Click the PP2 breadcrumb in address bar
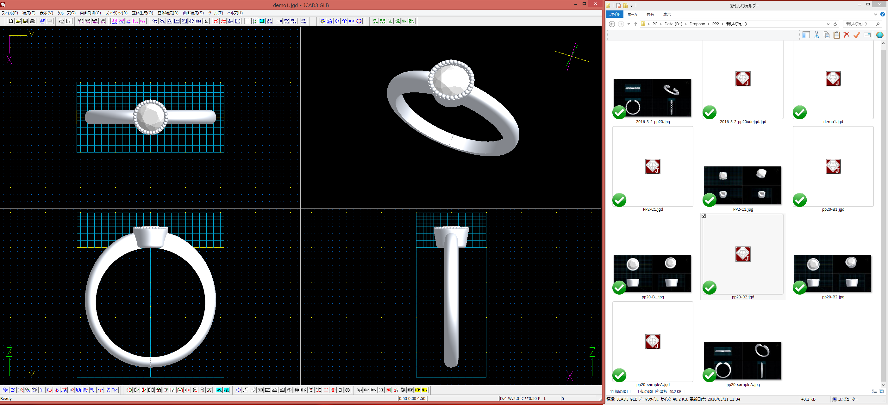The height and width of the screenshot is (405, 888). point(716,24)
